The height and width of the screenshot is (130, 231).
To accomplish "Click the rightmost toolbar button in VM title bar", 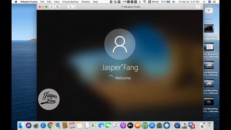I will (x=198, y=7).
